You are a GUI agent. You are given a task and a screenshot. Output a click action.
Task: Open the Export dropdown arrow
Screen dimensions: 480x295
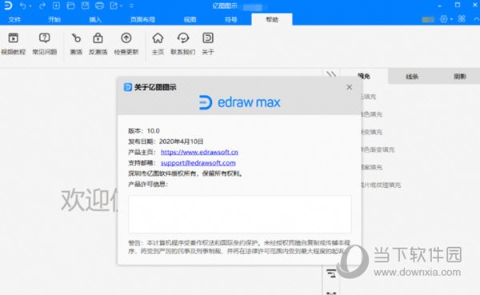coord(122,6)
